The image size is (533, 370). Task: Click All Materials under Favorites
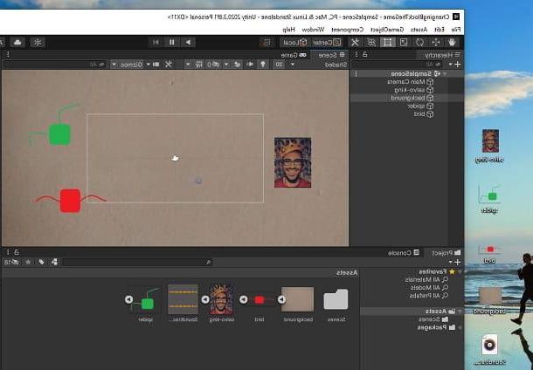426,280
